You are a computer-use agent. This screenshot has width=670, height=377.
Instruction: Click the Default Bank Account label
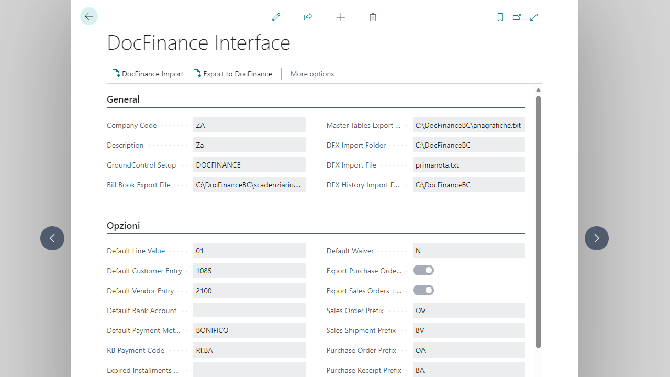[142, 311]
